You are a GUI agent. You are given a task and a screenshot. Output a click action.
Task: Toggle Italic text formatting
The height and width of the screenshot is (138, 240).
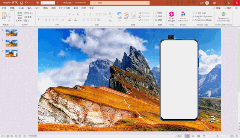pos(42,20)
